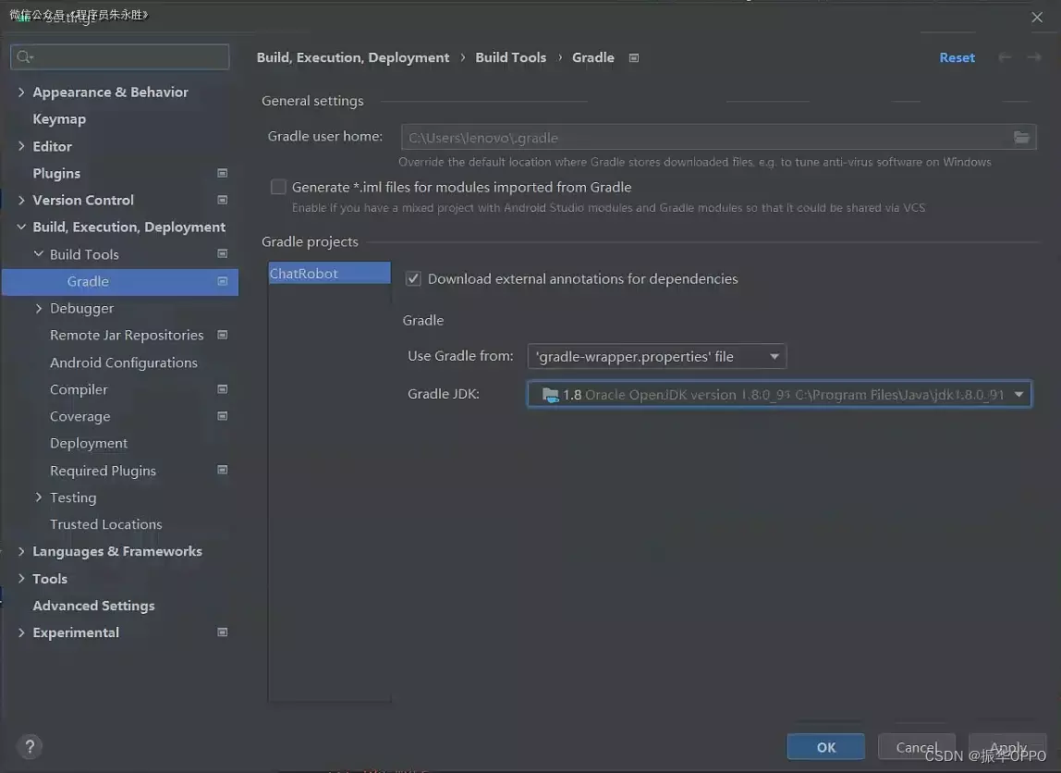Viewport: 1061px width, 773px height.
Task: Click the settings search field
Action: (x=120, y=57)
